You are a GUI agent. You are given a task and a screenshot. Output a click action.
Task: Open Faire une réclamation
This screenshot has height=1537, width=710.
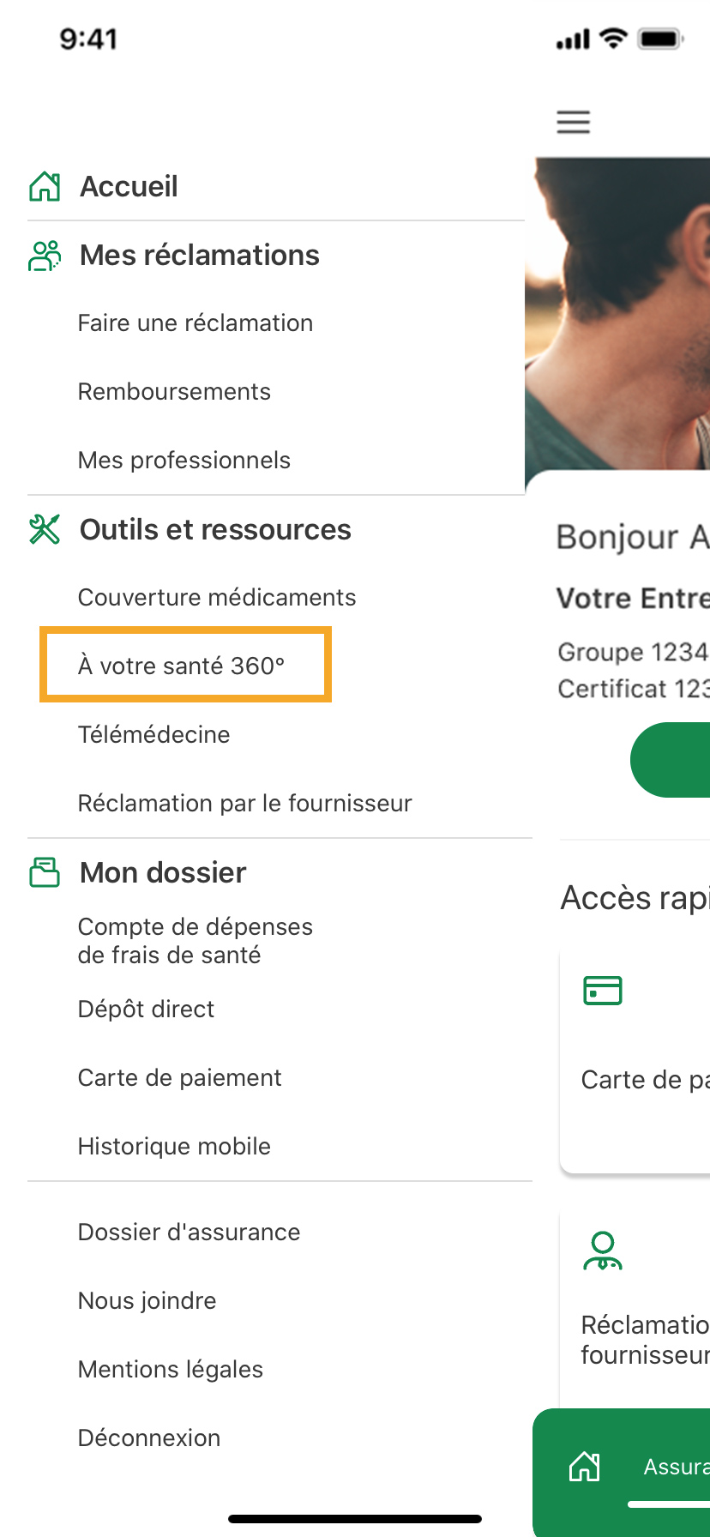[x=196, y=323]
